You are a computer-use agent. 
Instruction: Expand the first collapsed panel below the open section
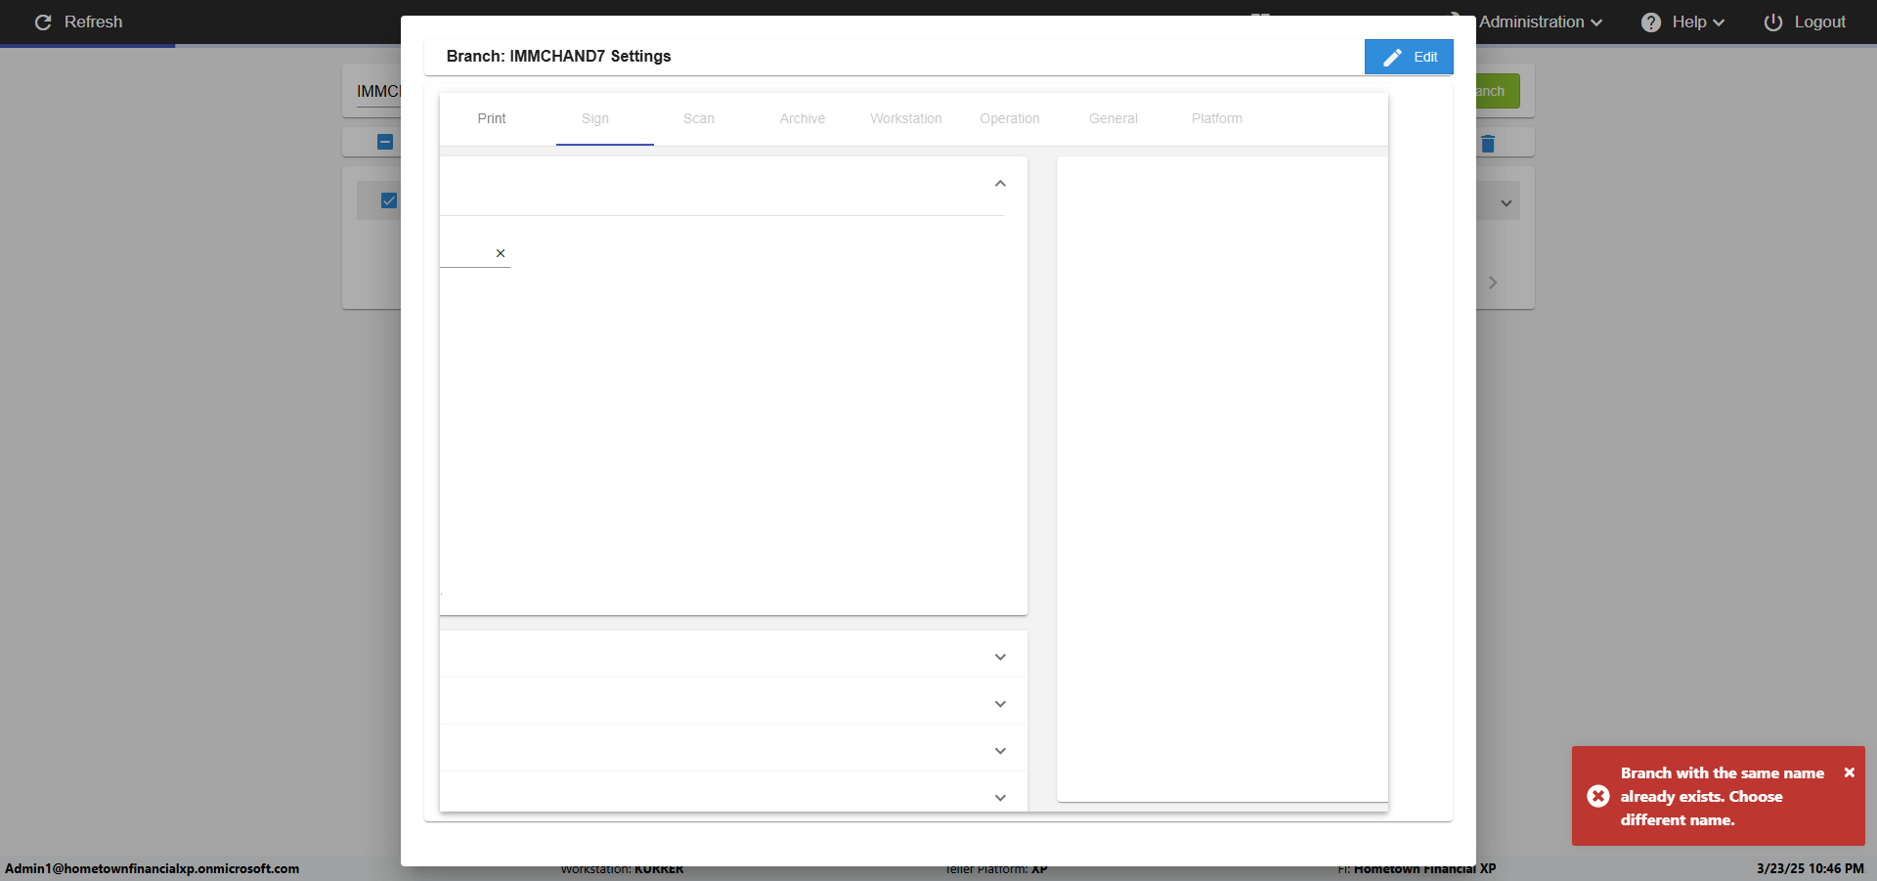pos(1000,657)
